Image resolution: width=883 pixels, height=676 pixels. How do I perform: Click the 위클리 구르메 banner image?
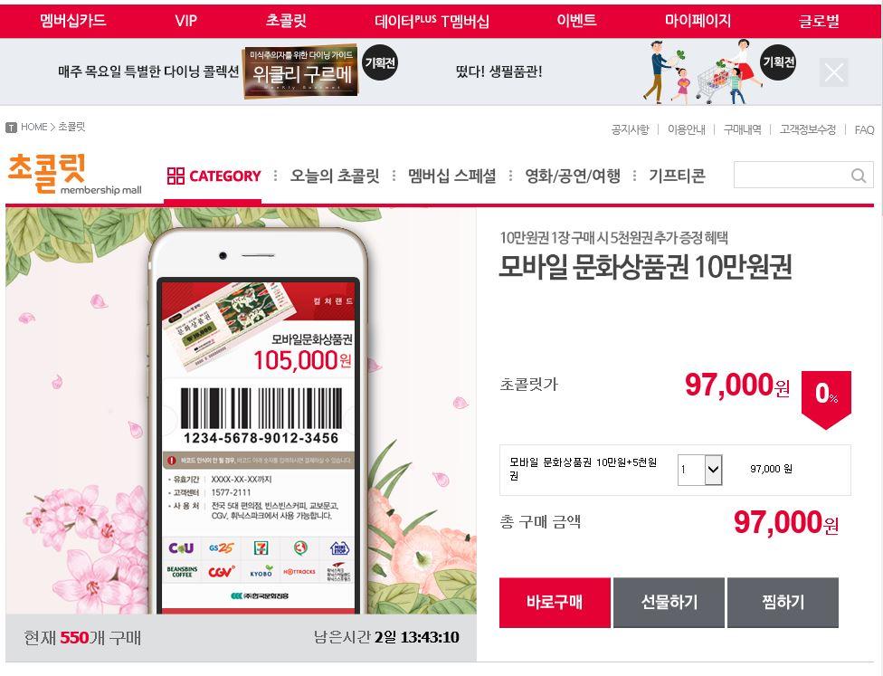point(300,72)
